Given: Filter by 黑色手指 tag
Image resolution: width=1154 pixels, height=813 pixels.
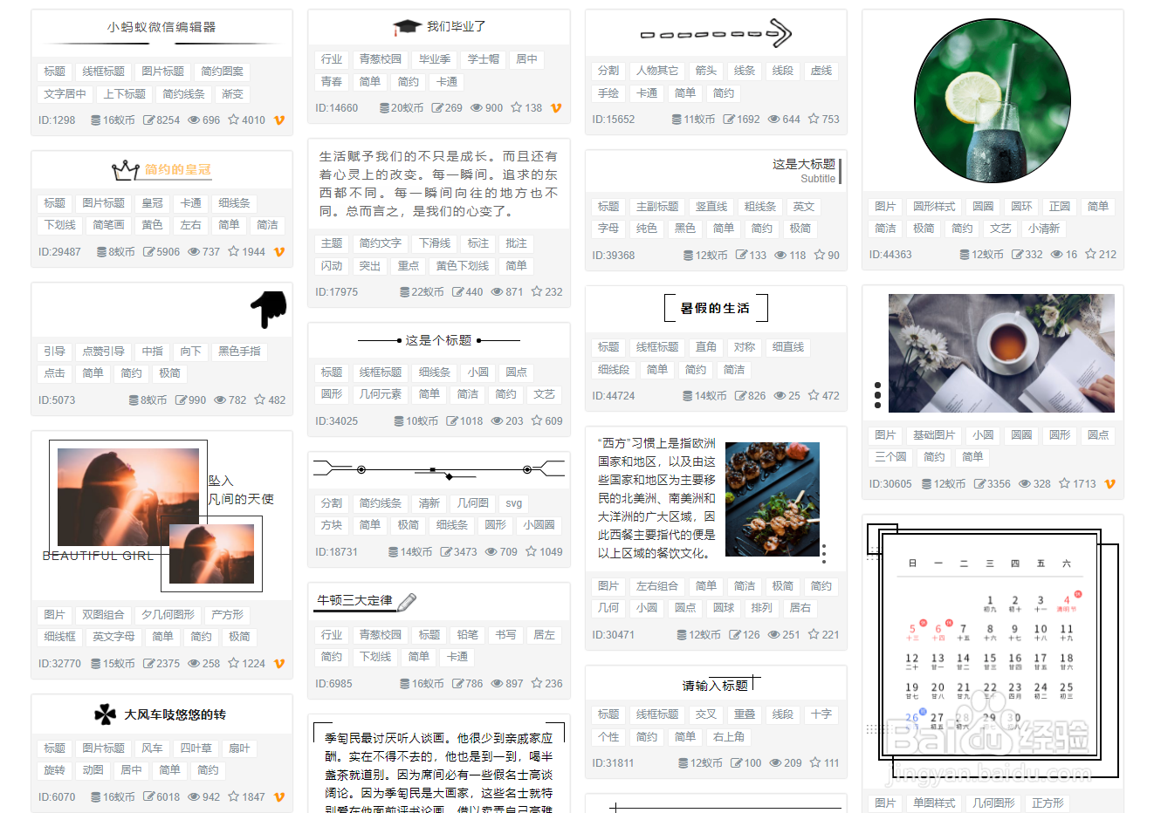Looking at the screenshot, I should coord(240,352).
